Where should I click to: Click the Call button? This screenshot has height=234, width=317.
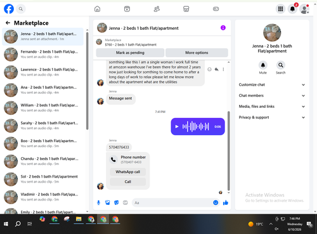[x=128, y=182]
